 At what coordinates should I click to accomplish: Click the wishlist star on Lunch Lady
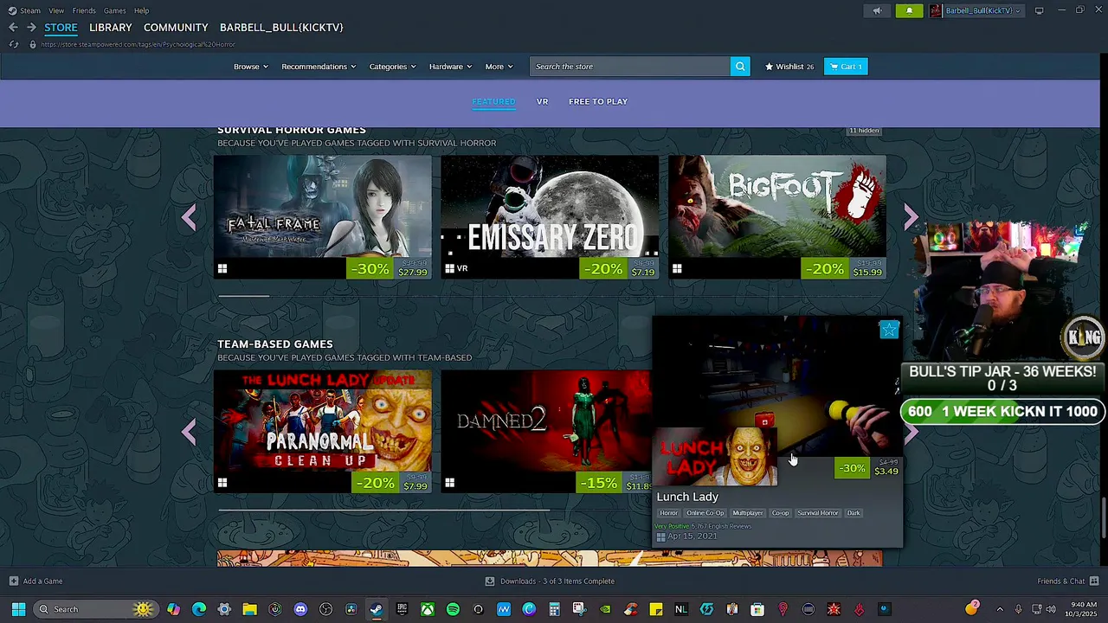point(889,330)
